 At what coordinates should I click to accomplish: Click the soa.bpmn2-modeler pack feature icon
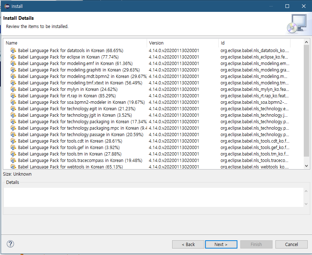coord(13,102)
